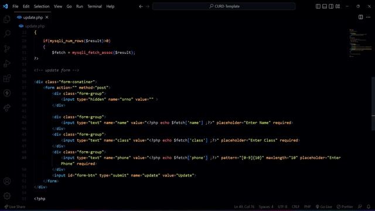The width and height of the screenshot is (375, 211).
Task: Open notifications bell in status bar
Action: [x=369, y=207]
